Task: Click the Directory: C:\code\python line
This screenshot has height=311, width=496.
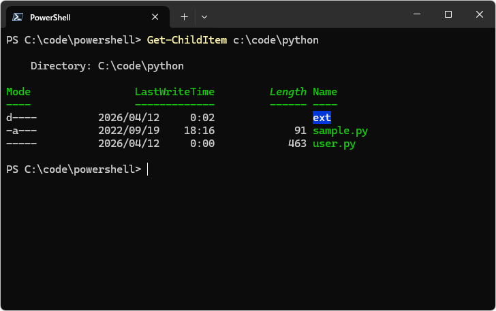Action: 107,66
